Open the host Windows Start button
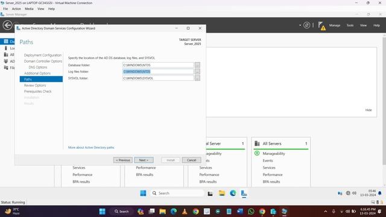Image resolution: width=386 pixels, height=217 pixels. coord(102,212)
